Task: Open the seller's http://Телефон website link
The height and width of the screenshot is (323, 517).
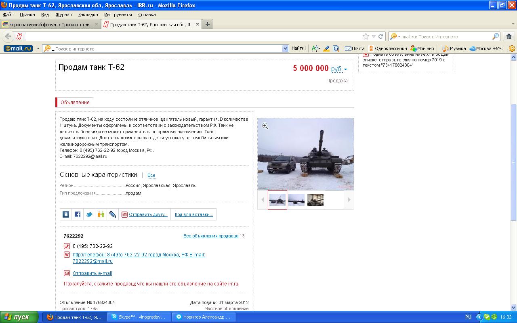Action: coord(139,258)
